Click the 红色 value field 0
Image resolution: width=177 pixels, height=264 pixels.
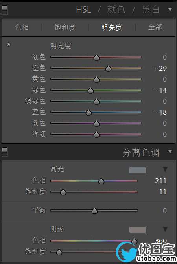pos(165,57)
